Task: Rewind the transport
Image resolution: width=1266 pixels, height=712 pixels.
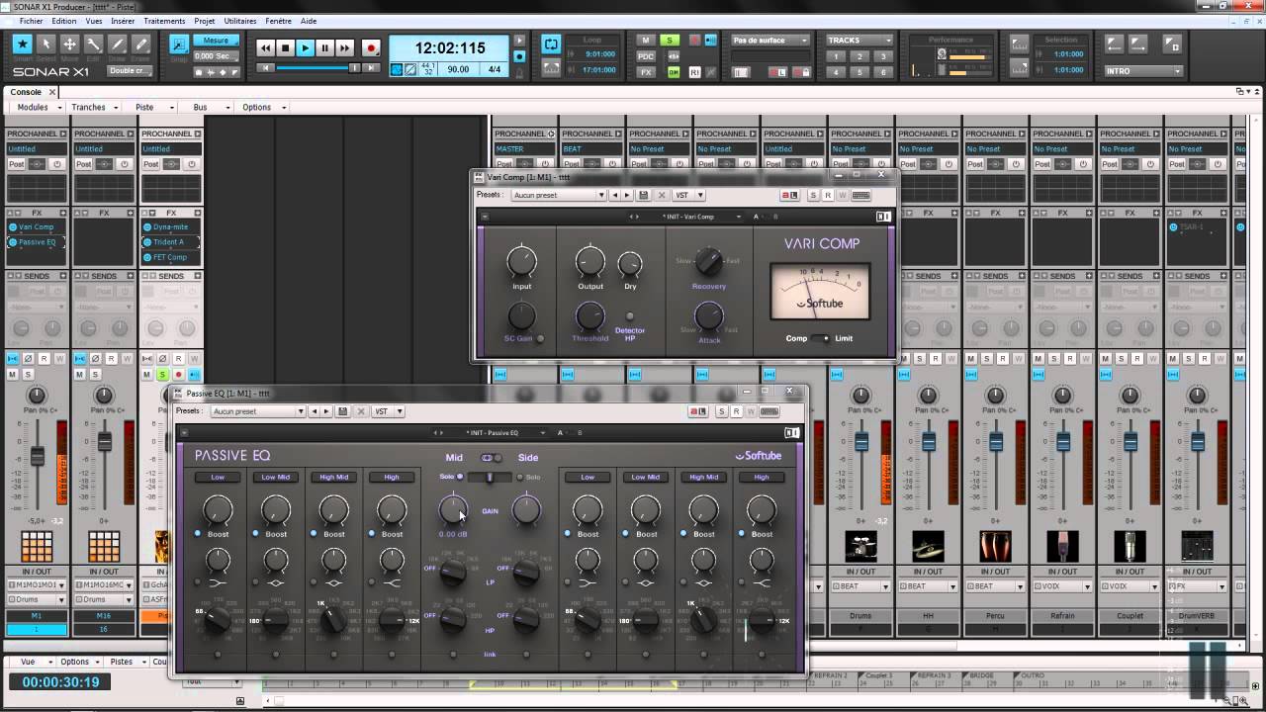Action: point(265,47)
